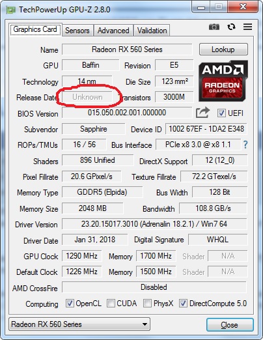Click the BIOS Version field

tap(127, 113)
